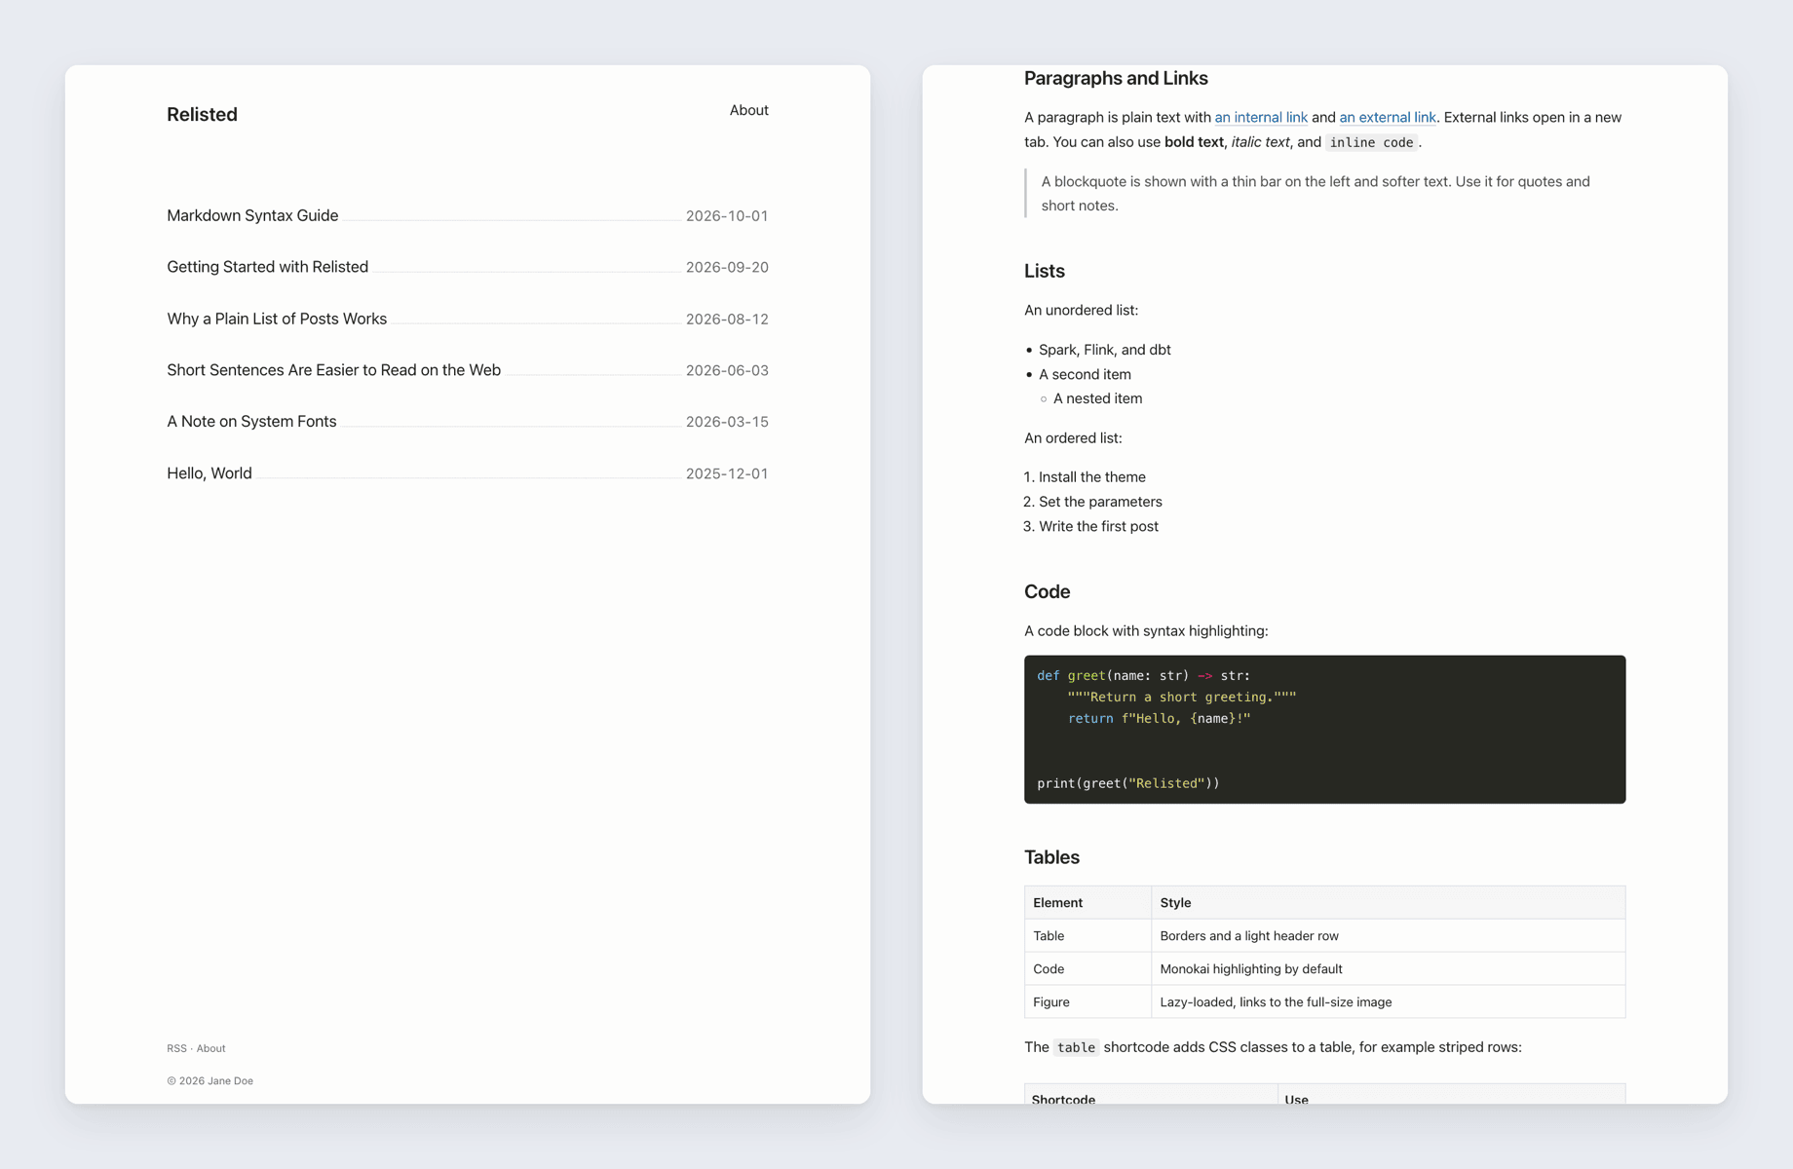Screen dimensions: 1793x1169
Task: Click the 'table' shortcode inline code
Action: (1076, 1047)
